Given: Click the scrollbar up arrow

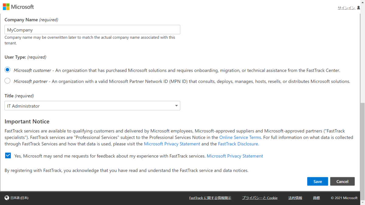Looking at the screenshot, I should [362, 2].
